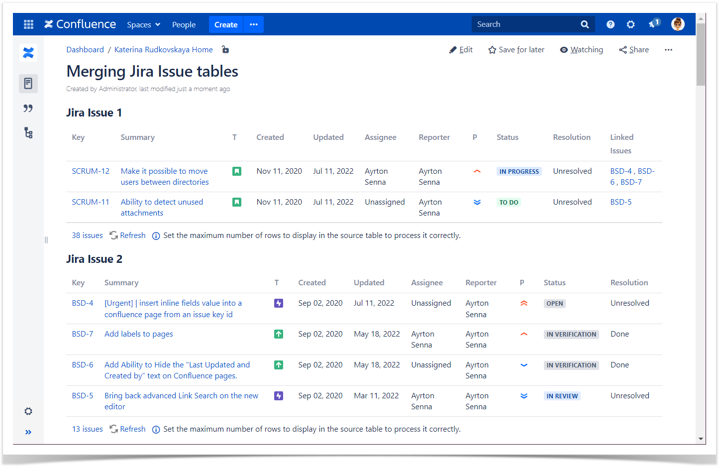This screenshot has height=469, width=723.
Task: Open the app switcher grid icon
Action: tap(28, 24)
